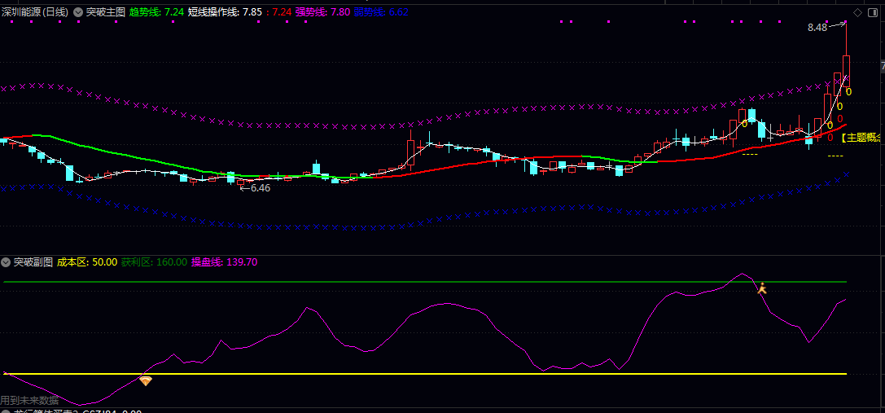
Task: Click the 突破副图 indicator name
Action: (33, 262)
